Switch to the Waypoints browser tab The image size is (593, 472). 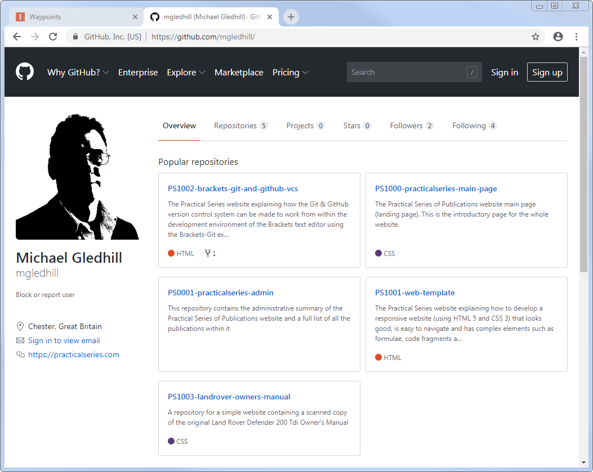[75, 17]
